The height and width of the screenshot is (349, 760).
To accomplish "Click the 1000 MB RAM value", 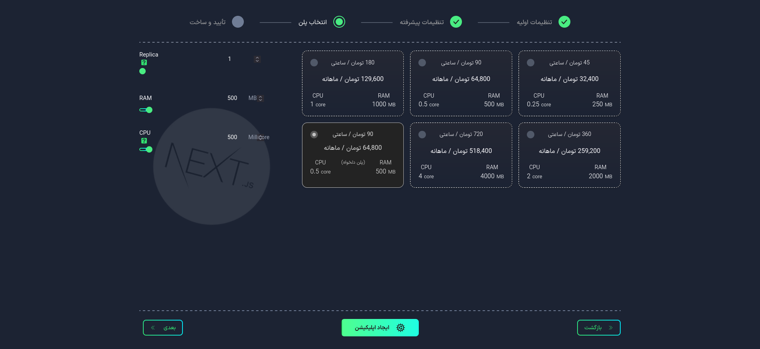I will point(384,104).
